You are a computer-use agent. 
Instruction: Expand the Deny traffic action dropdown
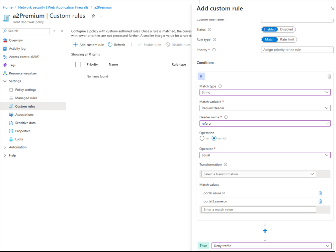pyautogui.click(x=271, y=246)
